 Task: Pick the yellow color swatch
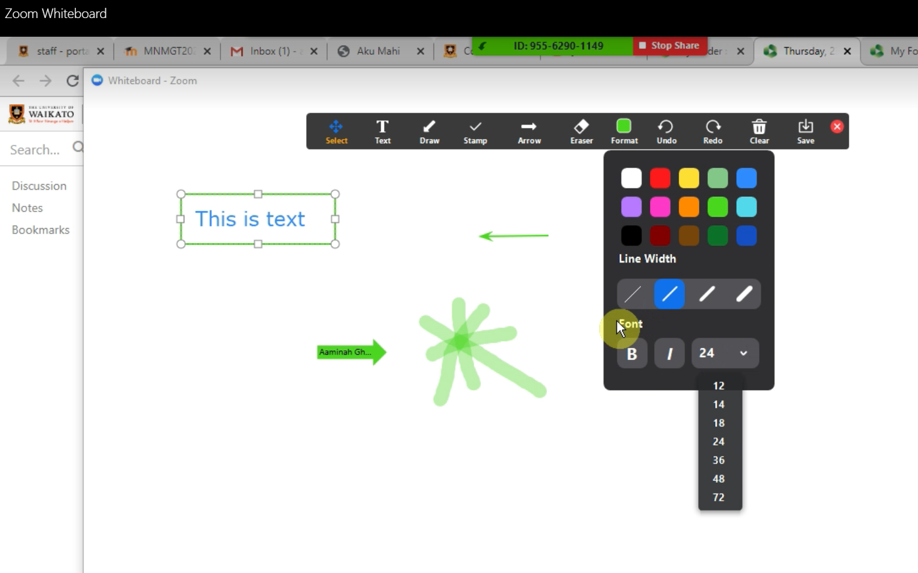pyautogui.click(x=689, y=178)
